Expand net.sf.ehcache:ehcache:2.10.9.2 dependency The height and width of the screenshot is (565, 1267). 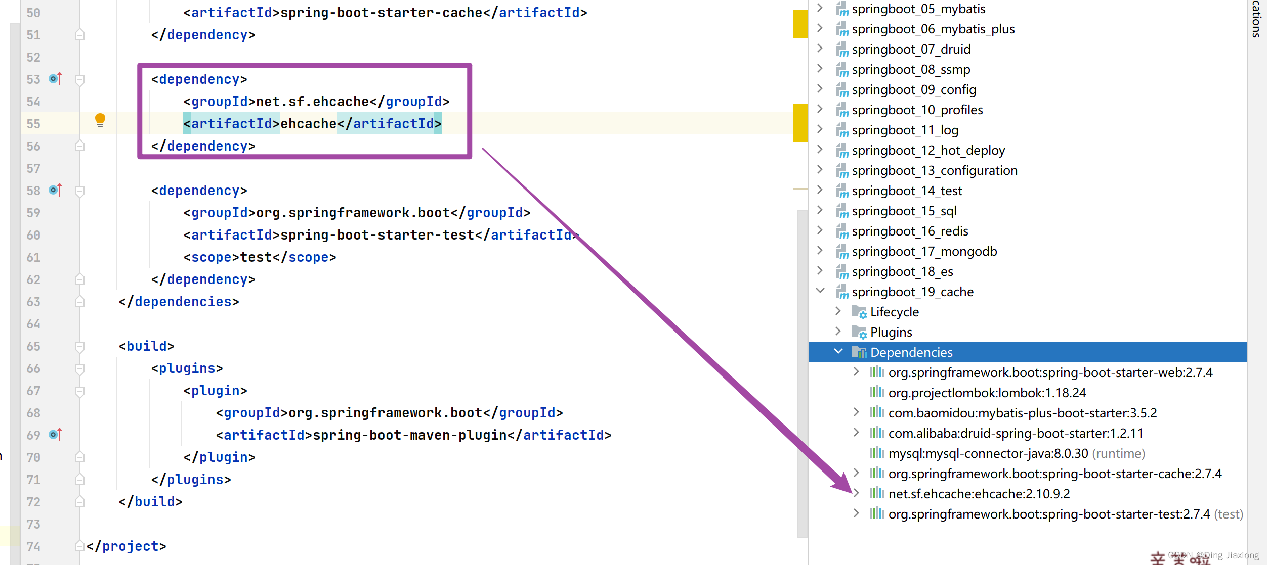[x=856, y=493]
